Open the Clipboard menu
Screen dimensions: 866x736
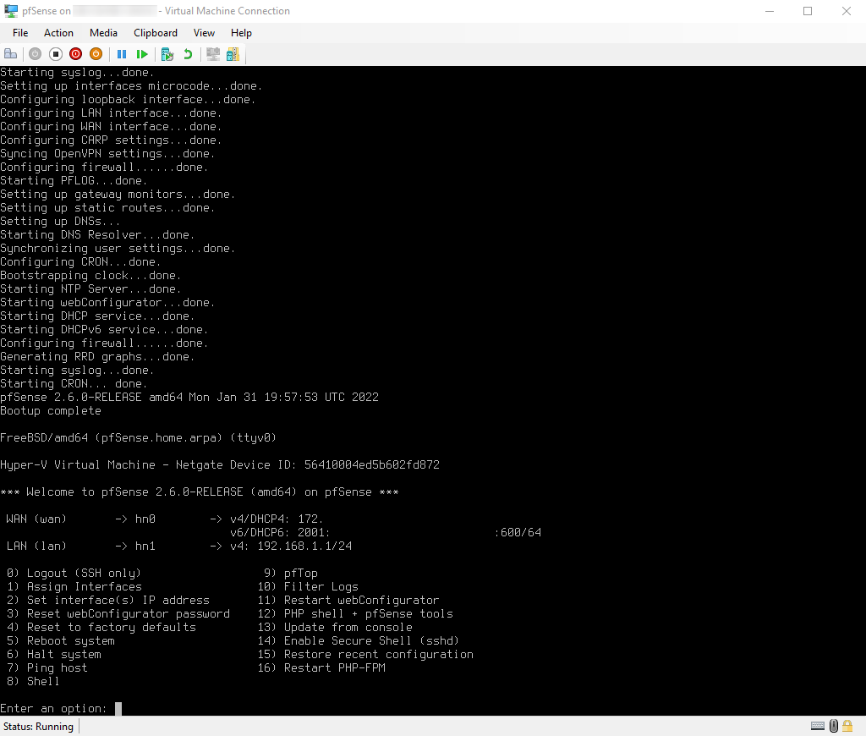(156, 33)
